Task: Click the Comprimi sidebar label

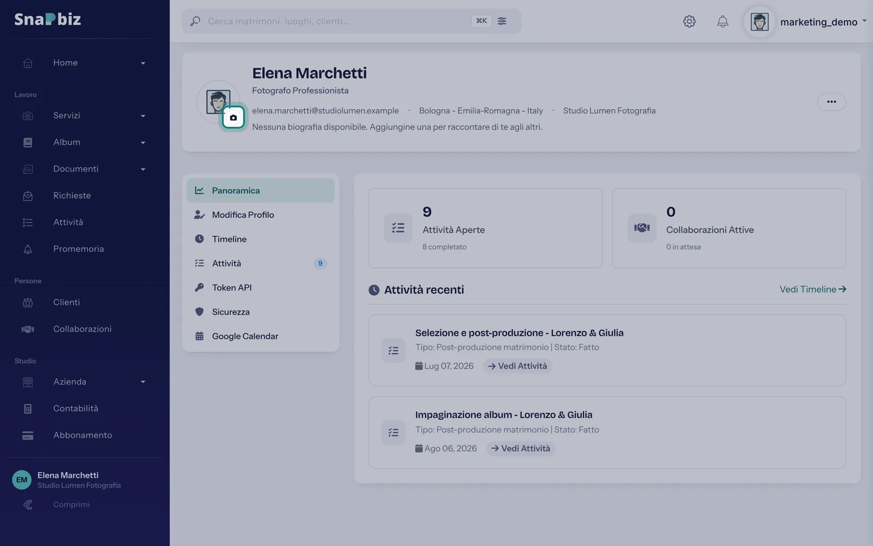Action: click(x=71, y=505)
